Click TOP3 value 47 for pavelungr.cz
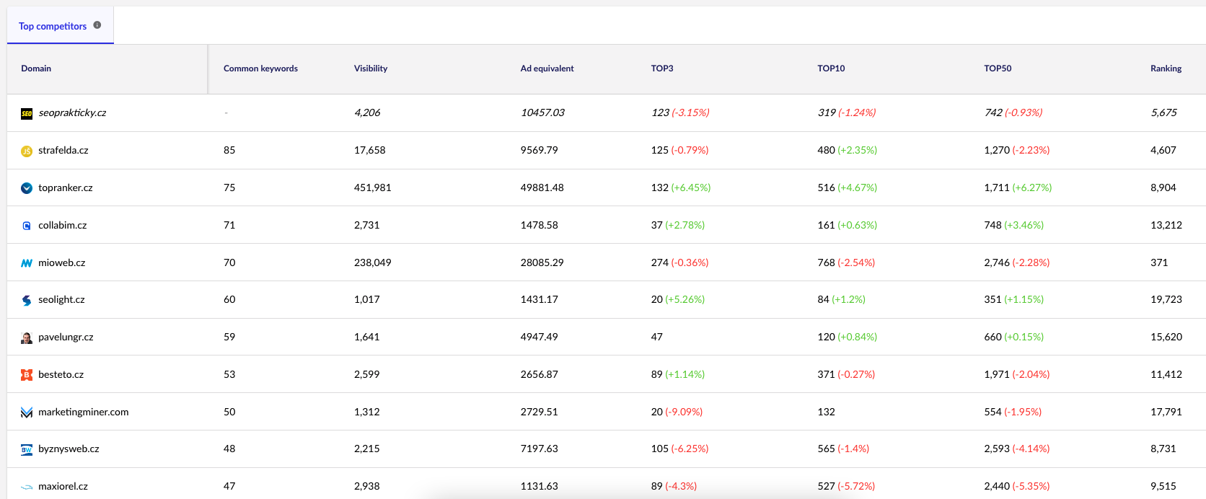The height and width of the screenshot is (499, 1206). pos(657,337)
